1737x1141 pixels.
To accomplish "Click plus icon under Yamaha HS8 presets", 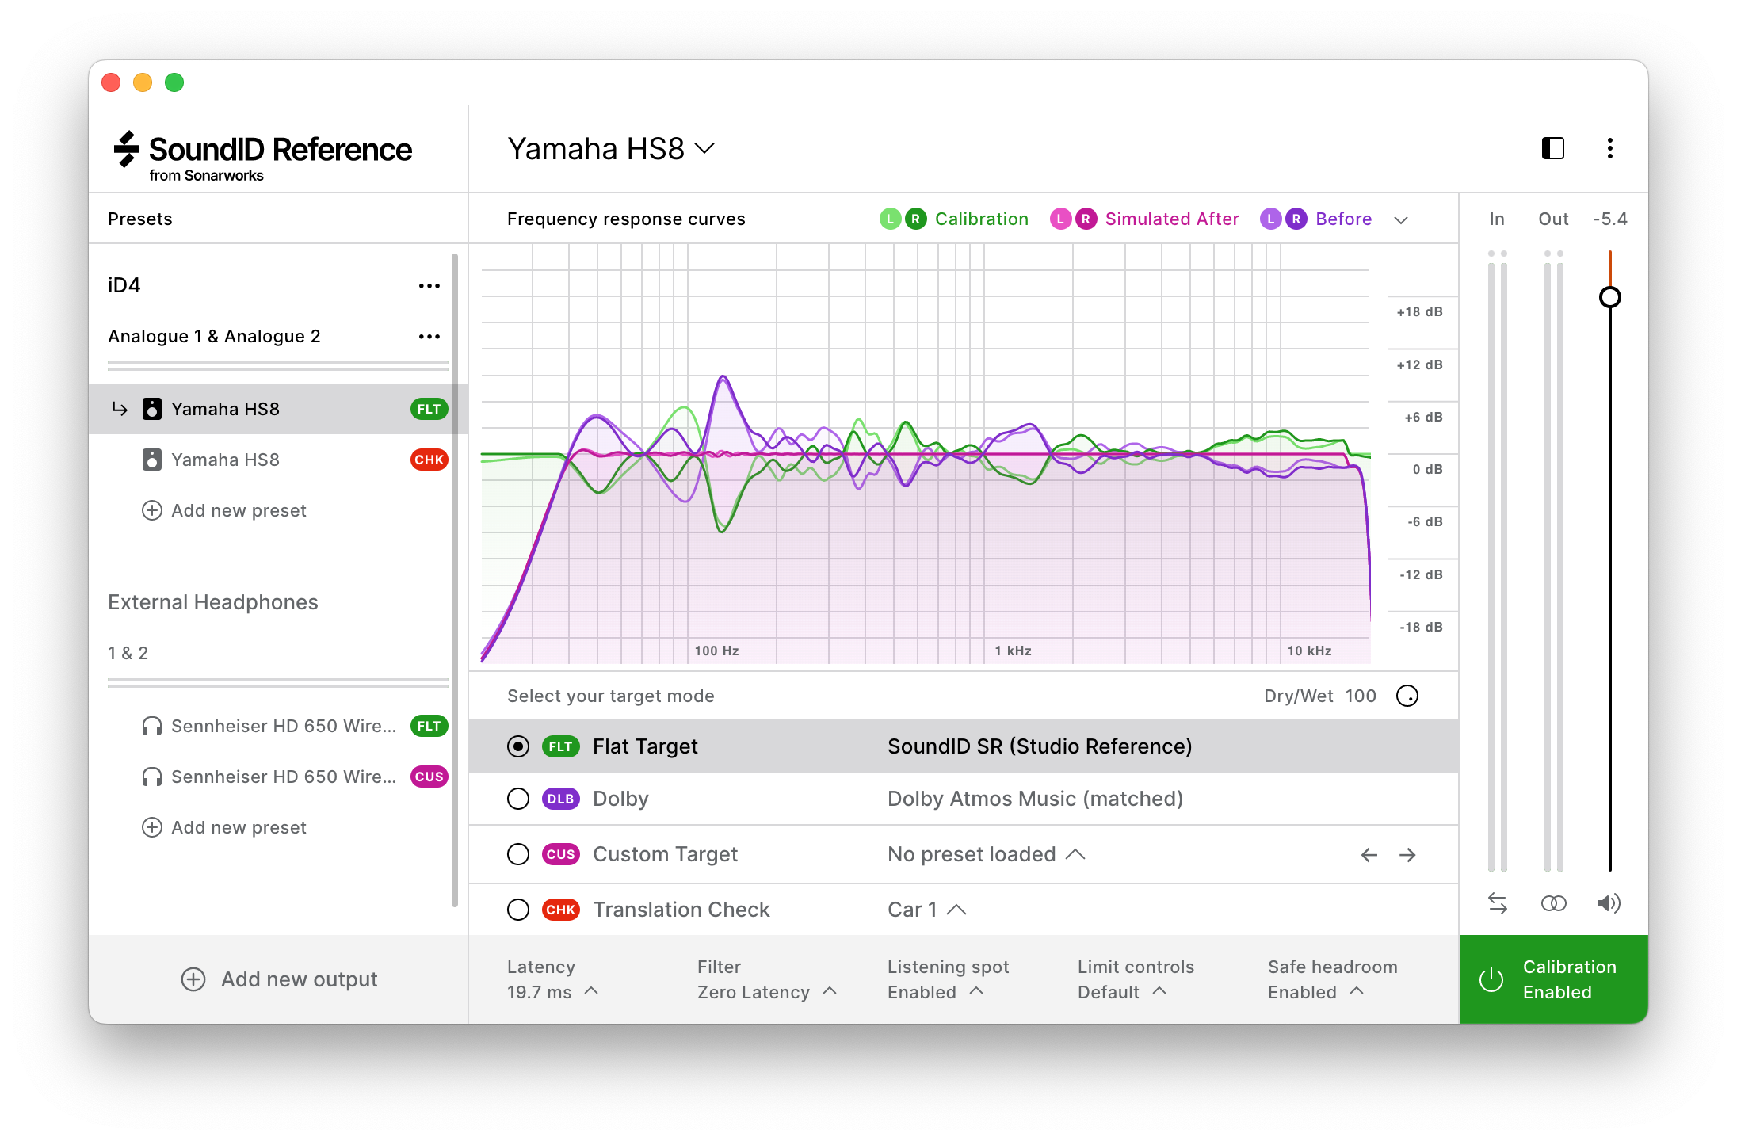I will point(152,510).
